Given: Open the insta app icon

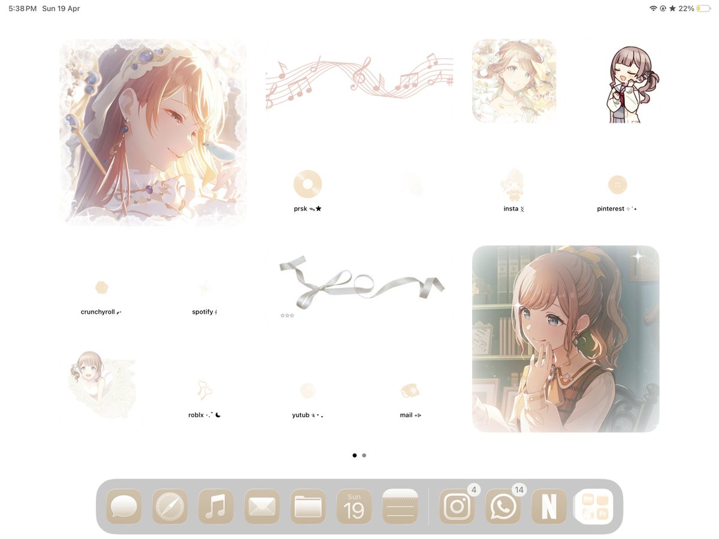Looking at the screenshot, I should click(514, 184).
